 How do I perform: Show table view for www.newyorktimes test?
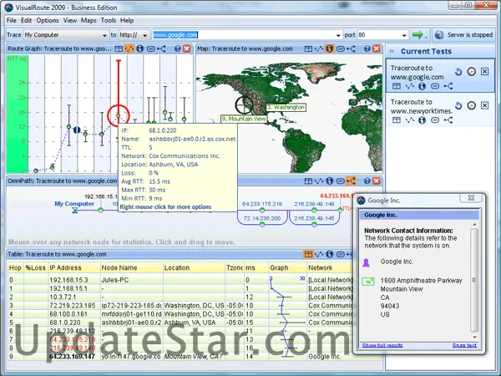pos(397,119)
